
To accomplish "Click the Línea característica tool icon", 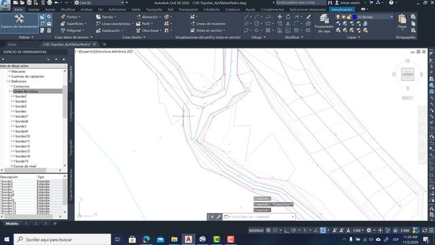I will point(98,24).
